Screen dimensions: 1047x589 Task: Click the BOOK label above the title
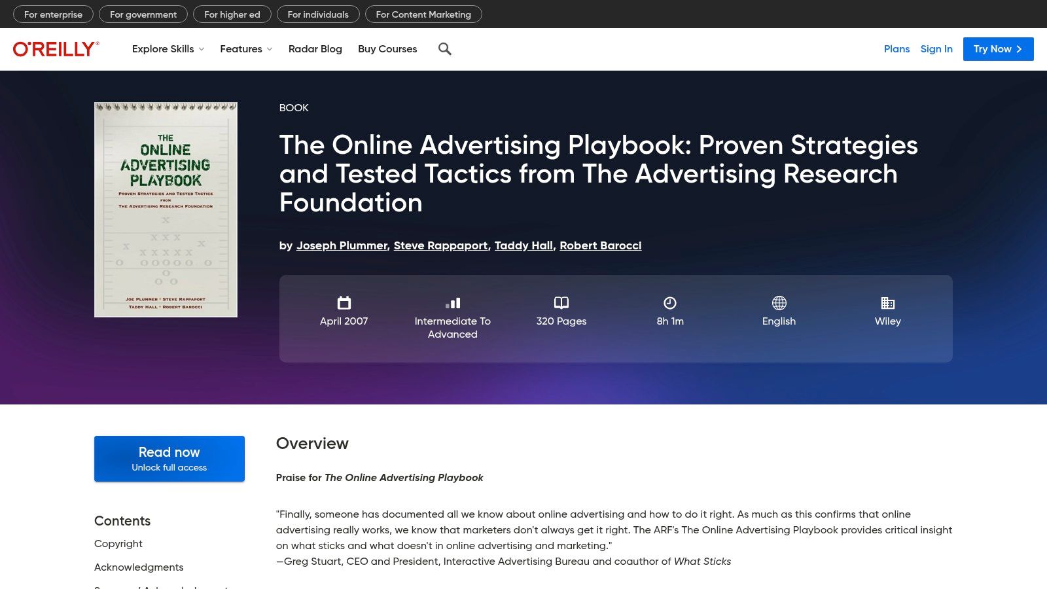(x=294, y=108)
